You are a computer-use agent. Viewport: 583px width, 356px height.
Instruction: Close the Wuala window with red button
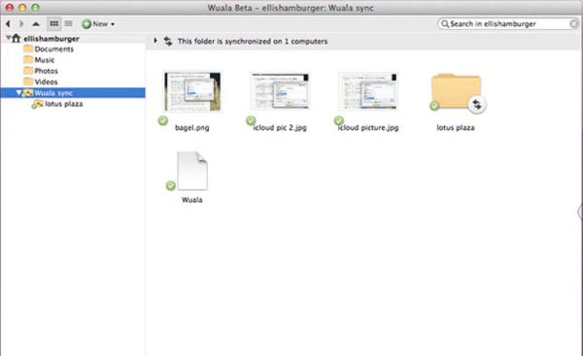pyautogui.click(x=10, y=8)
